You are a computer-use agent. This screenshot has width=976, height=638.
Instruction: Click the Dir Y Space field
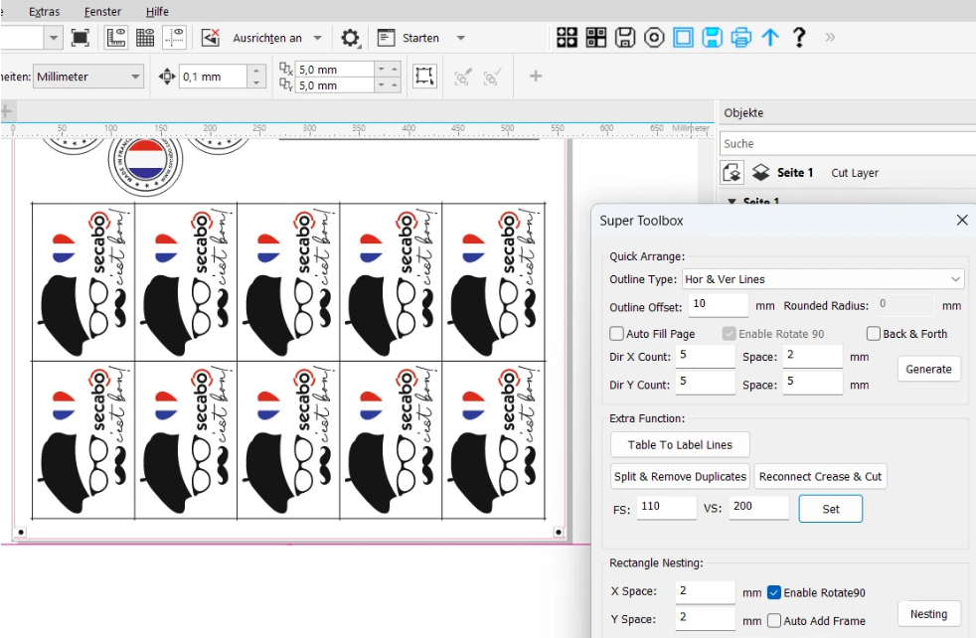tap(812, 383)
